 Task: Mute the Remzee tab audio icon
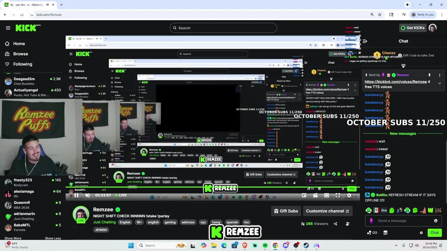tap(47, 5)
